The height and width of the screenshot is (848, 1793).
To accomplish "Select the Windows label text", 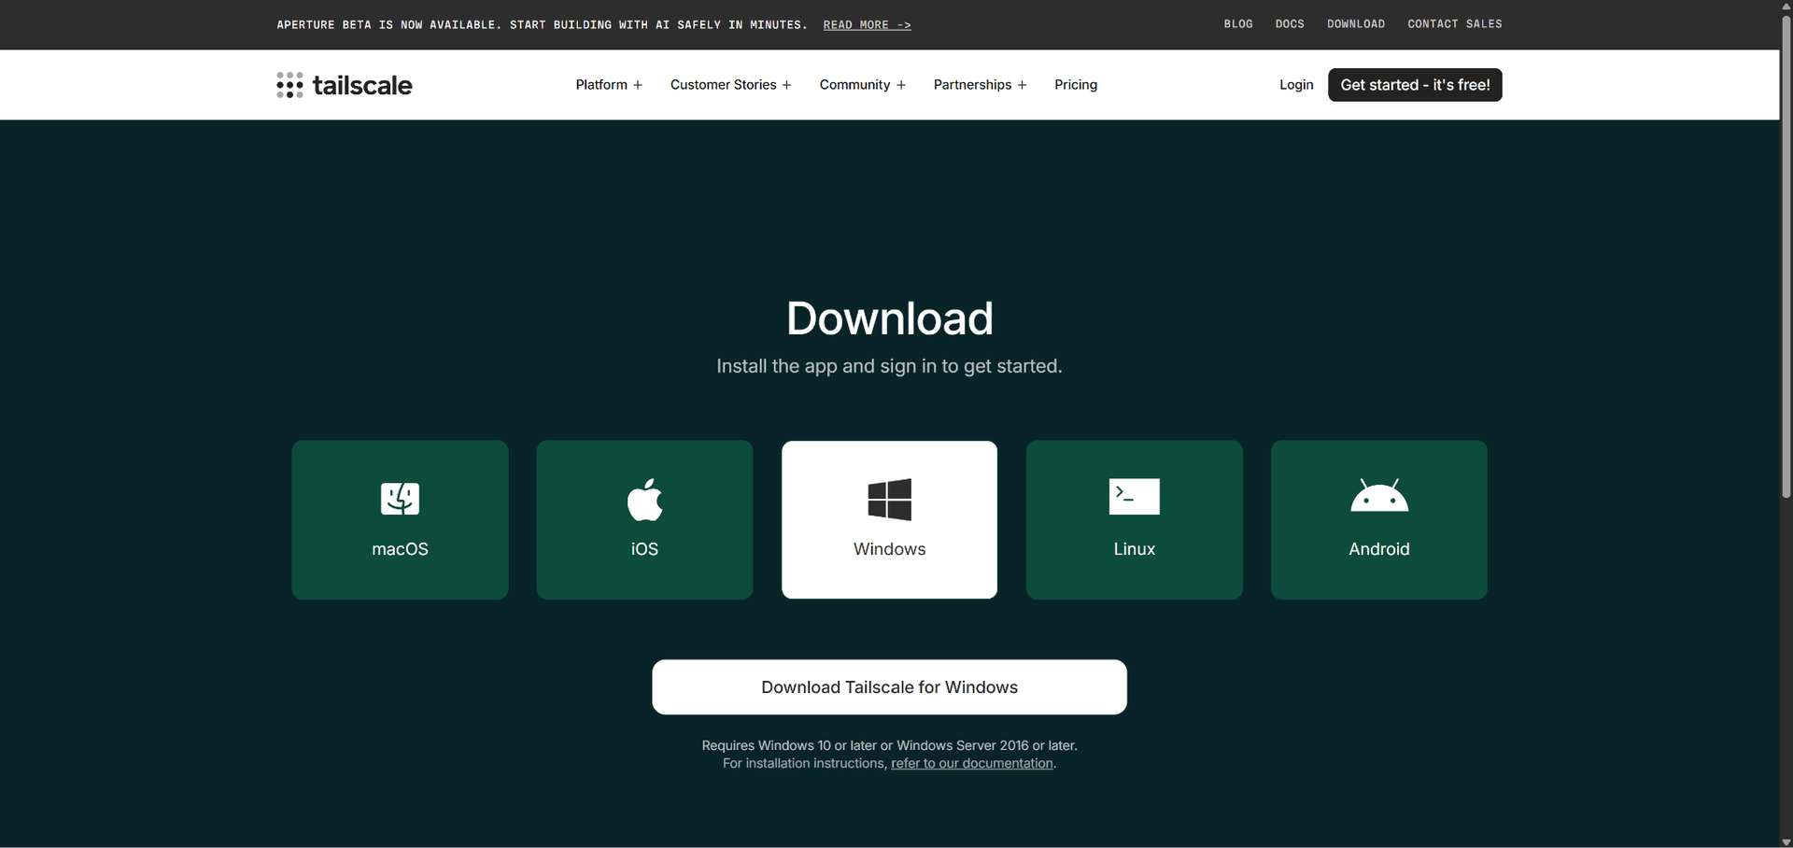I will pyautogui.click(x=889, y=549).
